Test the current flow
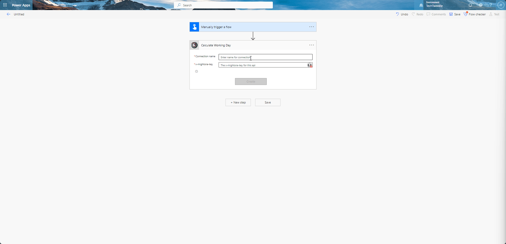Image resolution: width=506 pixels, height=244 pixels. pyautogui.click(x=494, y=14)
